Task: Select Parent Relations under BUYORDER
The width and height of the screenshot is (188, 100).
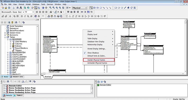Action: tap(21, 48)
